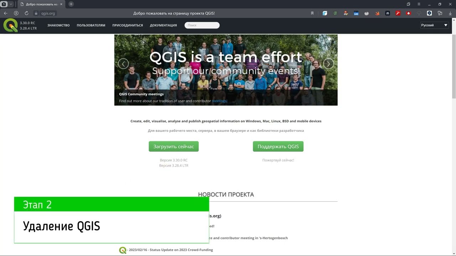Click the Yandex home icon in toolbar
Screen dimensions: 456x256
tap(16, 13)
